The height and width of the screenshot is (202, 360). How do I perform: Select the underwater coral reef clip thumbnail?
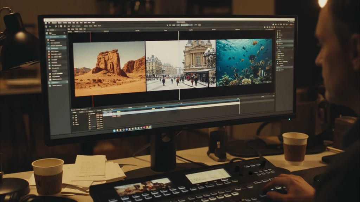point(244,62)
